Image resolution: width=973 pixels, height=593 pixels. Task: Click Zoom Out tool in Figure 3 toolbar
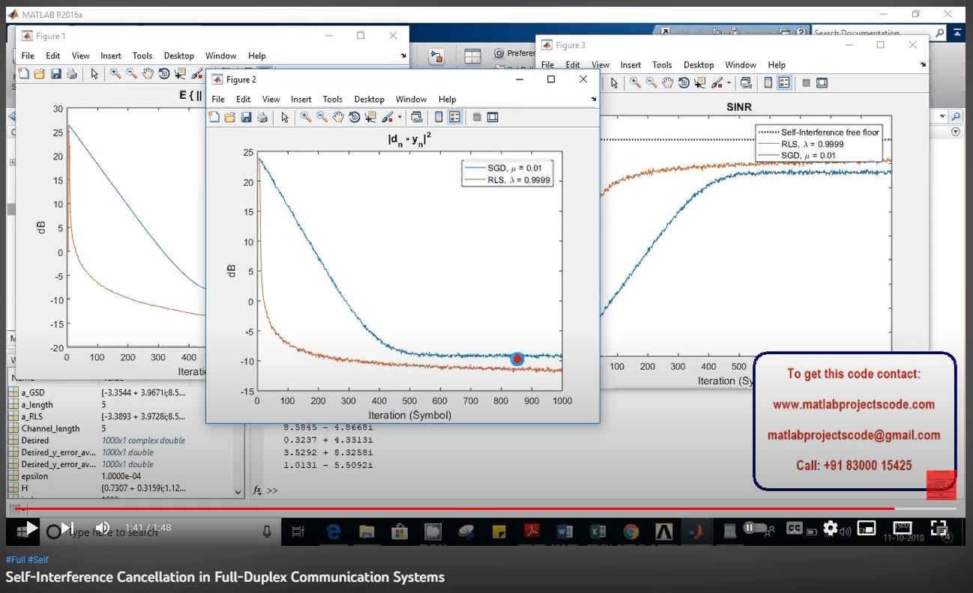click(651, 83)
